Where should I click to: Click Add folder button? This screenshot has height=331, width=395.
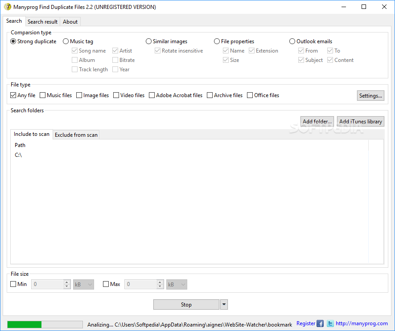click(317, 121)
